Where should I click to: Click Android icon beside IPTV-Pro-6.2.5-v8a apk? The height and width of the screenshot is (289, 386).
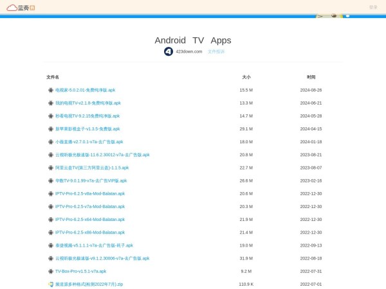click(51, 193)
